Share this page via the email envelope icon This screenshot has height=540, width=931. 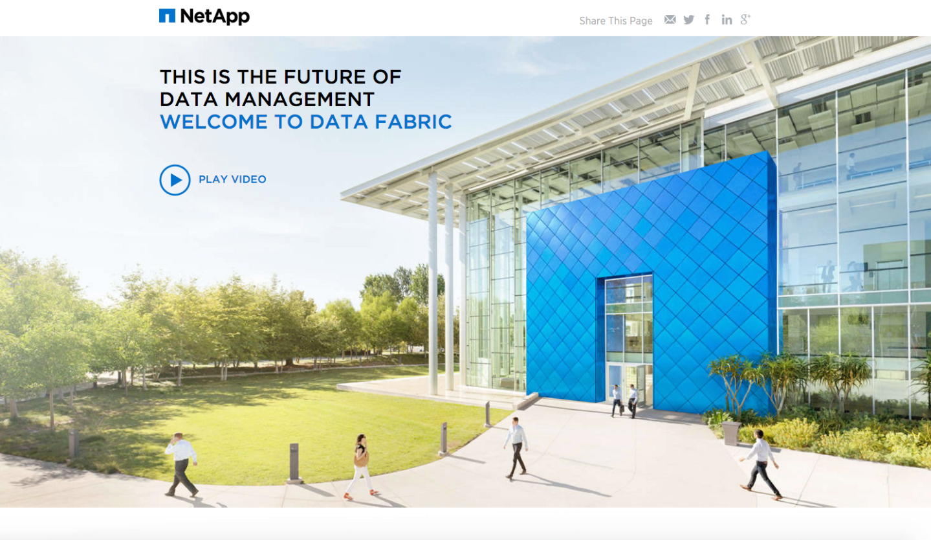[x=670, y=19]
